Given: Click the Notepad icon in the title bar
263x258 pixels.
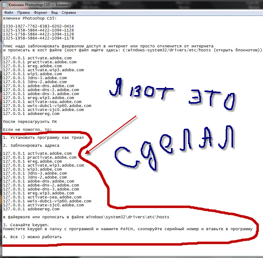Looking at the screenshot, I should (x=5, y=5).
